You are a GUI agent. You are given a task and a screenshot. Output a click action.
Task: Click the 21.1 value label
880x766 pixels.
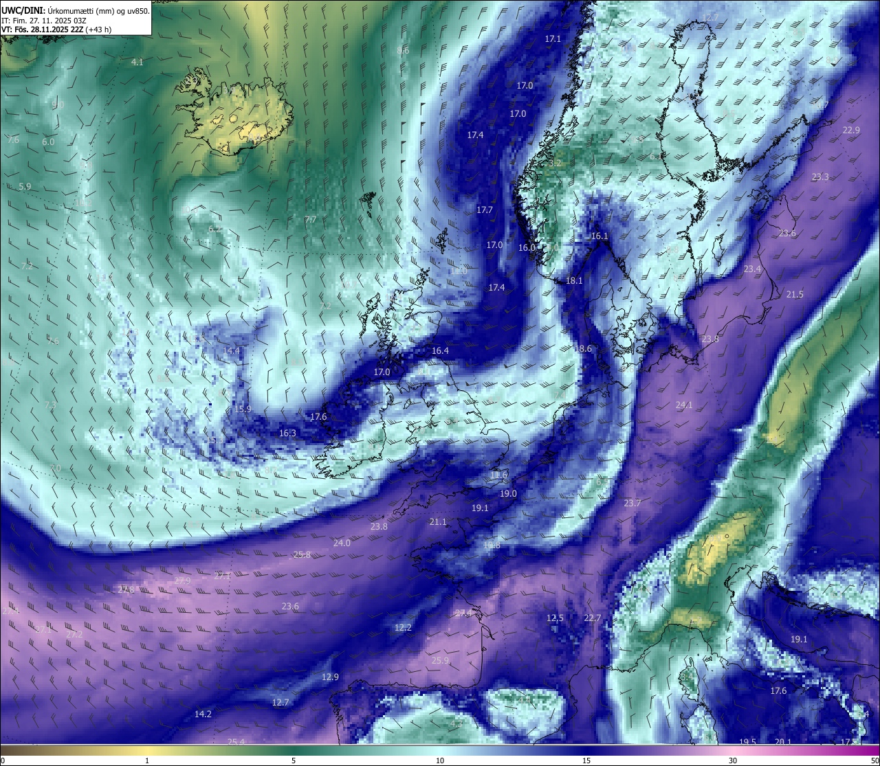click(x=438, y=522)
